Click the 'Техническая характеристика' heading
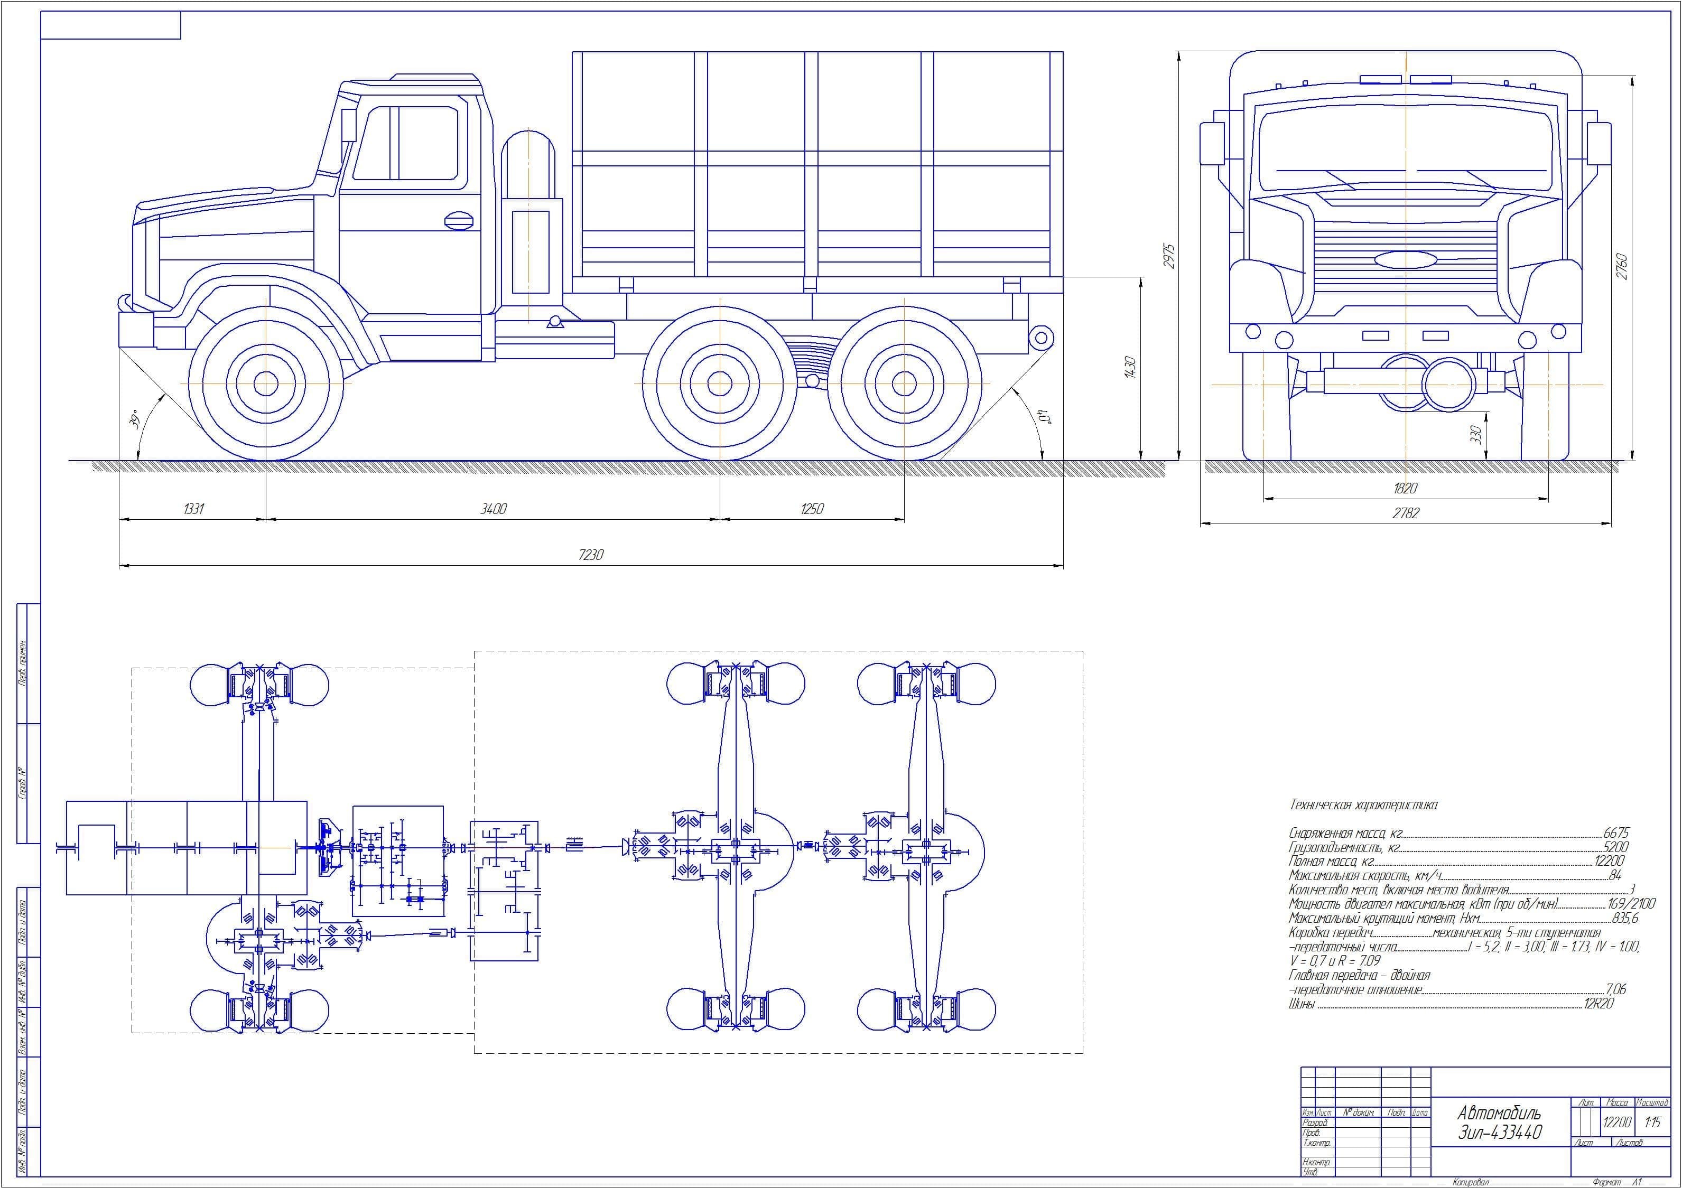1682x1188 pixels. click(1363, 805)
